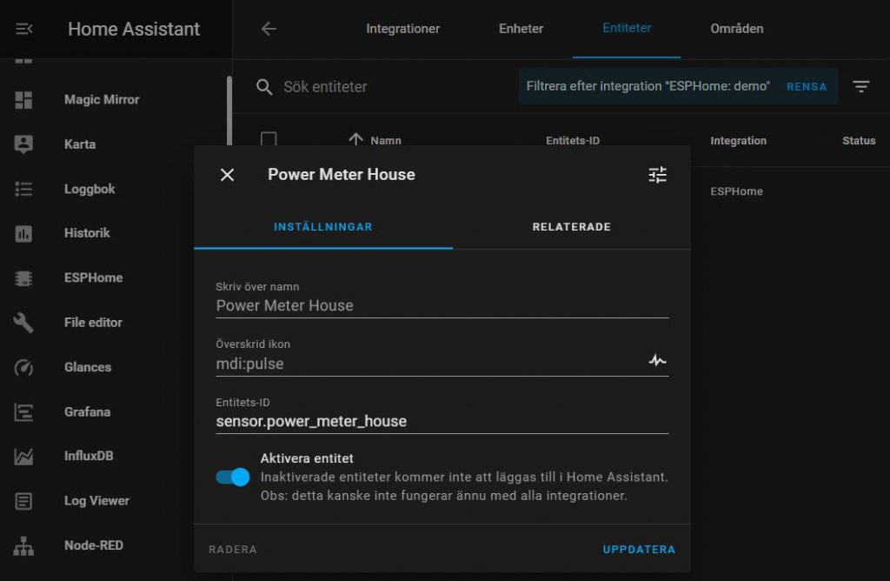Viewport: 890px width, 581px height.
Task: Click the Uppdatera button
Action: (639, 549)
